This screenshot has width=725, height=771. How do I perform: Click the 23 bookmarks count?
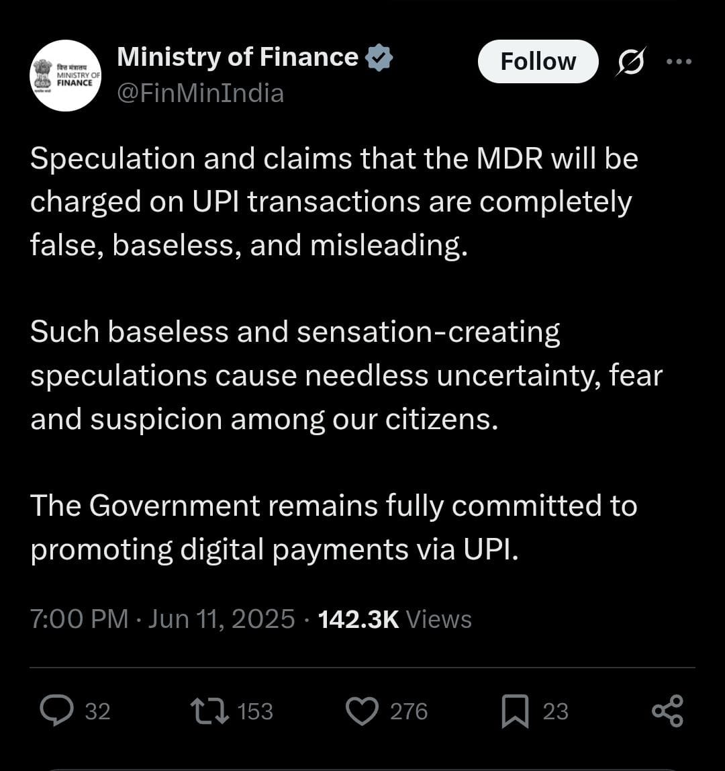click(555, 711)
